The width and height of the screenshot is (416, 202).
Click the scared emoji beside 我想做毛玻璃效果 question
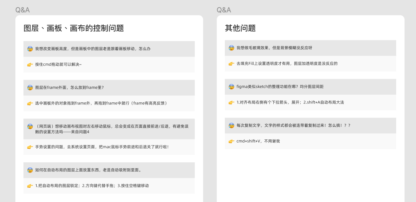(231, 48)
